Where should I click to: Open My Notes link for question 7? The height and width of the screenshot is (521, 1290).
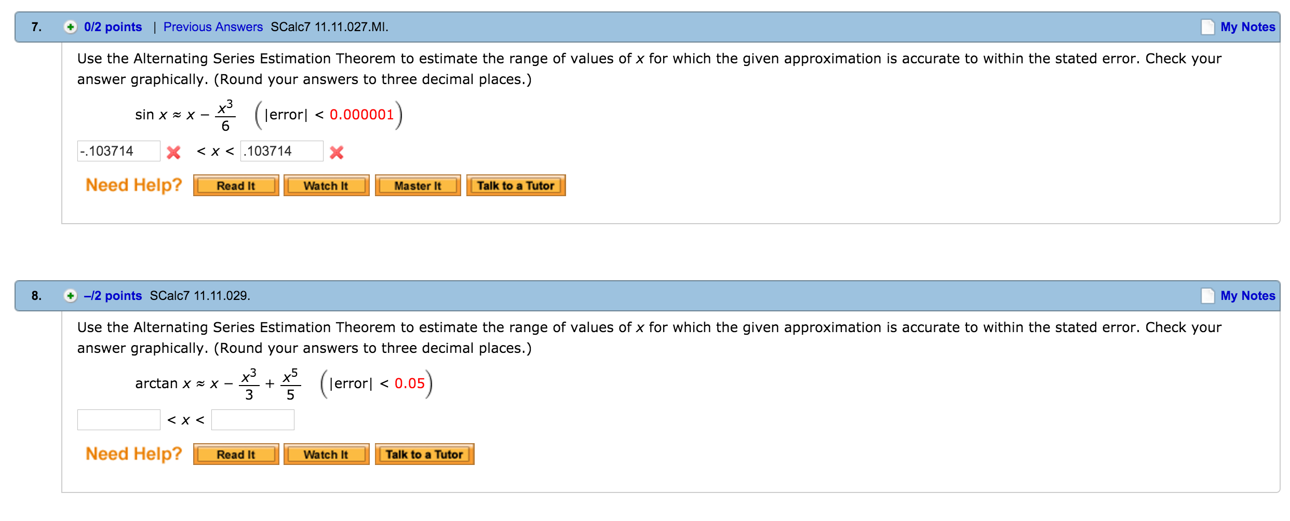pyautogui.click(x=1247, y=27)
